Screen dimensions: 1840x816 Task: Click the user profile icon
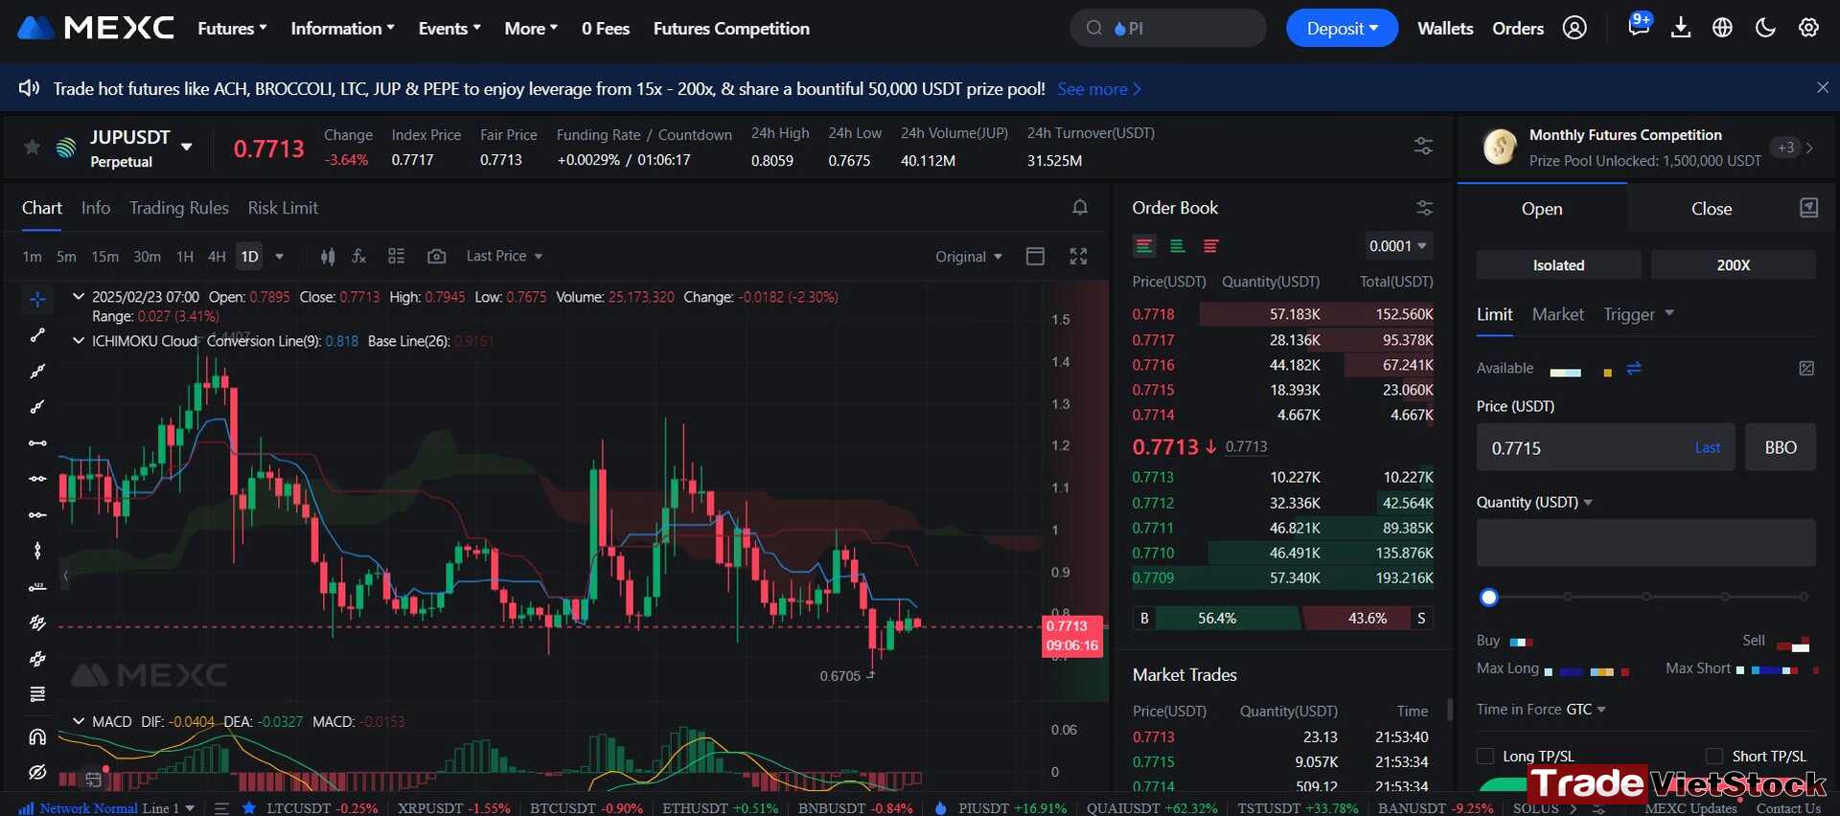coord(1575,28)
